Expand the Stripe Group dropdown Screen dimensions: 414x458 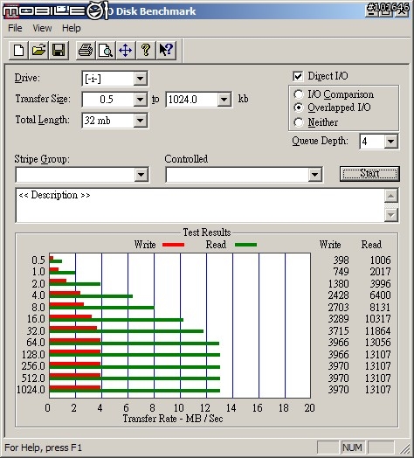point(141,175)
